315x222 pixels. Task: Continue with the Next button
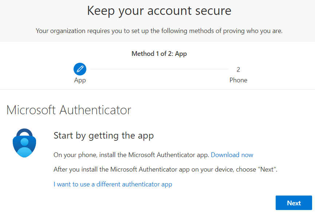(x=294, y=203)
